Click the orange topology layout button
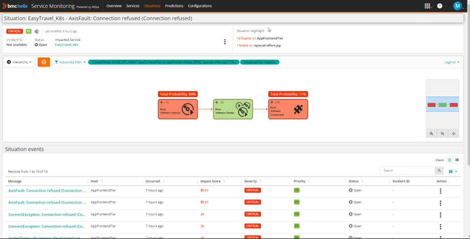Image resolution: width=470 pixels, height=239 pixels. click(x=44, y=62)
